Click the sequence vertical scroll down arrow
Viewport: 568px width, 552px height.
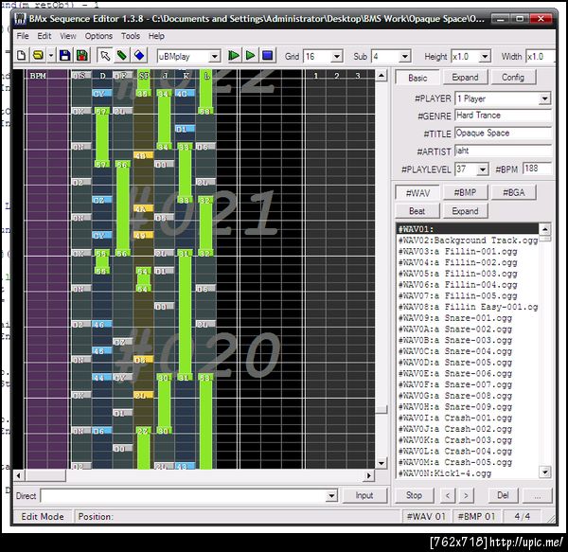pyautogui.click(x=382, y=463)
